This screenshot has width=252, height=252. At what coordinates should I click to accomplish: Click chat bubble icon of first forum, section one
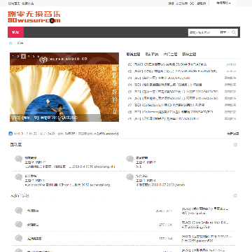coord(19,159)
